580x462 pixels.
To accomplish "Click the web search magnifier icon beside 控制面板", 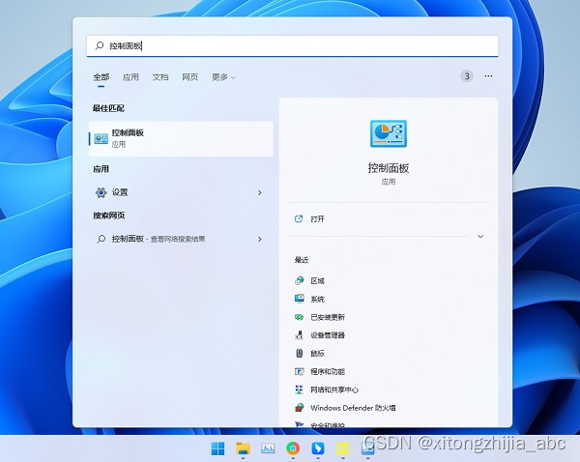I will [101, 239].
